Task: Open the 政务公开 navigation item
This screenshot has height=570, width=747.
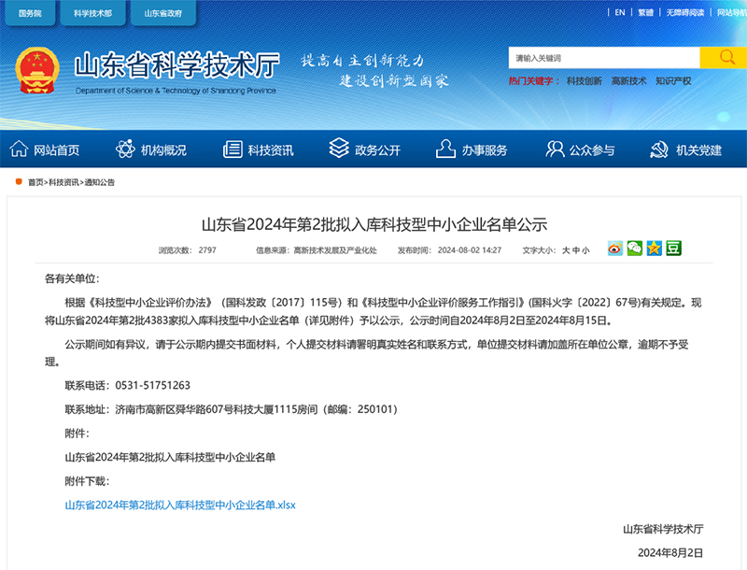Action: 365,150
